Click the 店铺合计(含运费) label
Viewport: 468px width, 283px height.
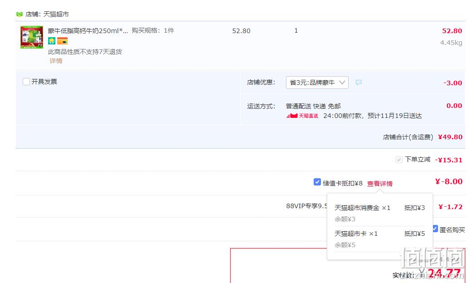pos(408,137)
